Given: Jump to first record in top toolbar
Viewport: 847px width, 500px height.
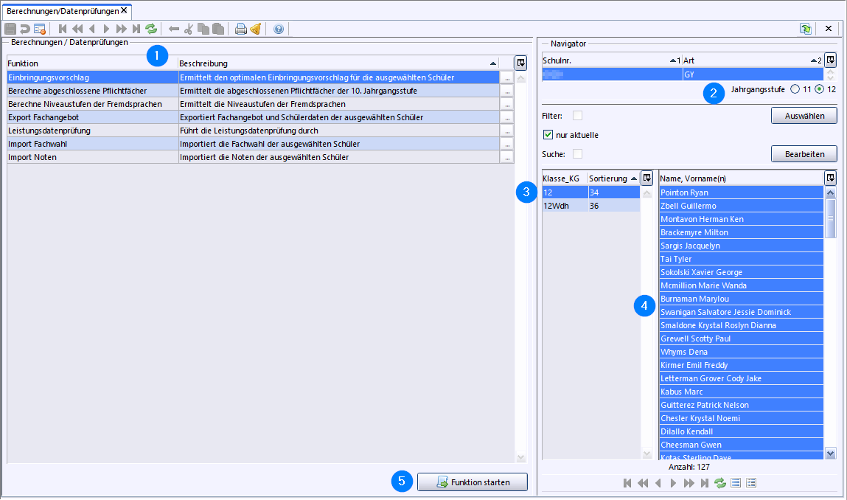Looking at the screenshot, I should tap(63, 29).
